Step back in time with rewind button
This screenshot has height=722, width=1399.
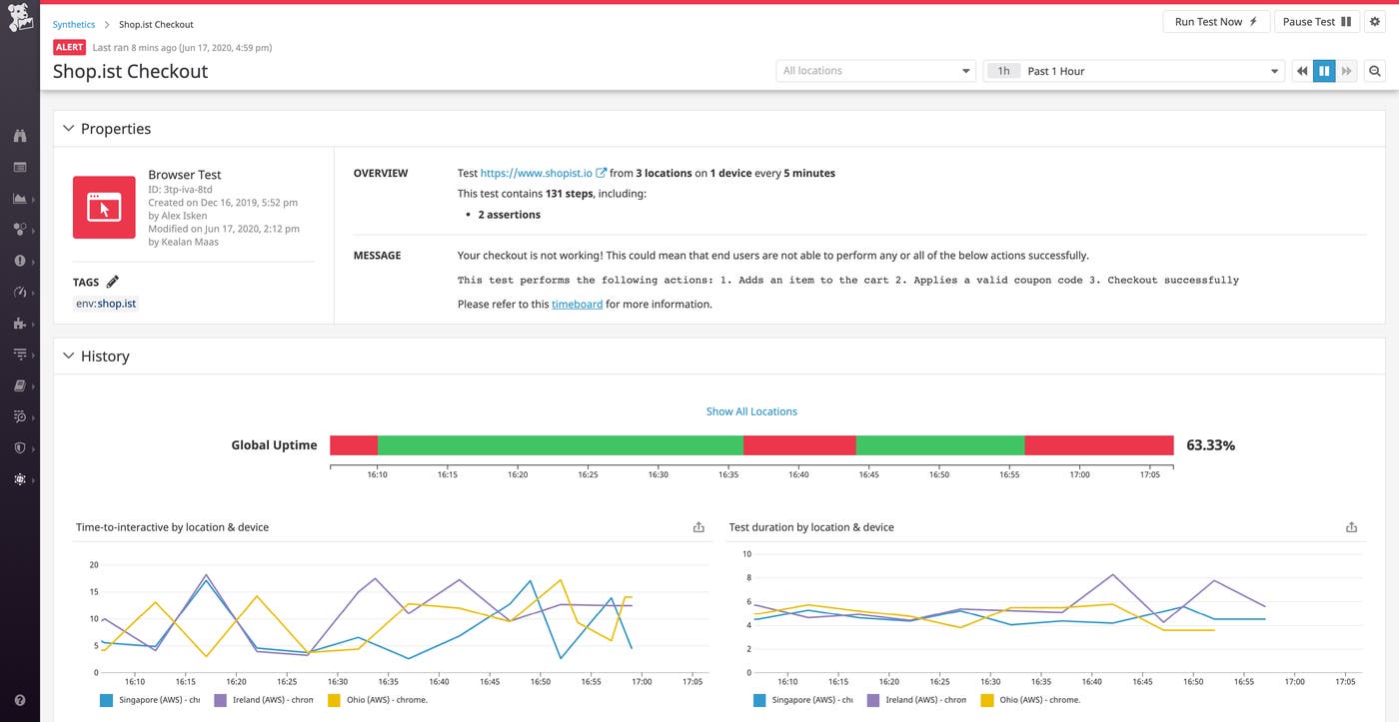coord(1302,71)
